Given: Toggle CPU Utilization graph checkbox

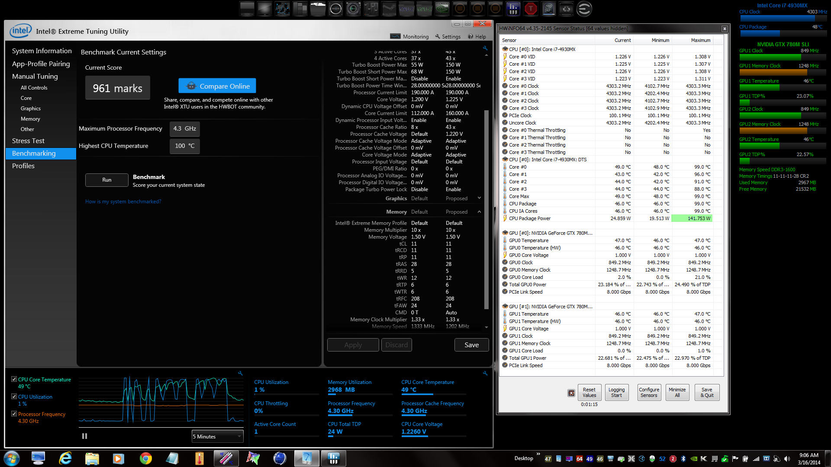Looking at the screenshot, I should (x=14, y=397).
